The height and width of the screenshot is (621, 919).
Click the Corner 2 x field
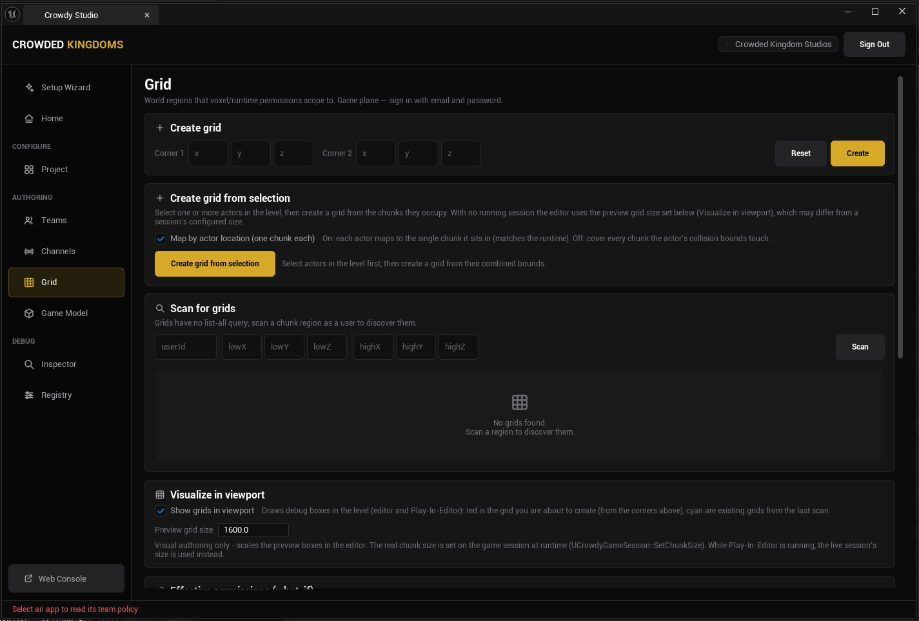tap(376, 153)
